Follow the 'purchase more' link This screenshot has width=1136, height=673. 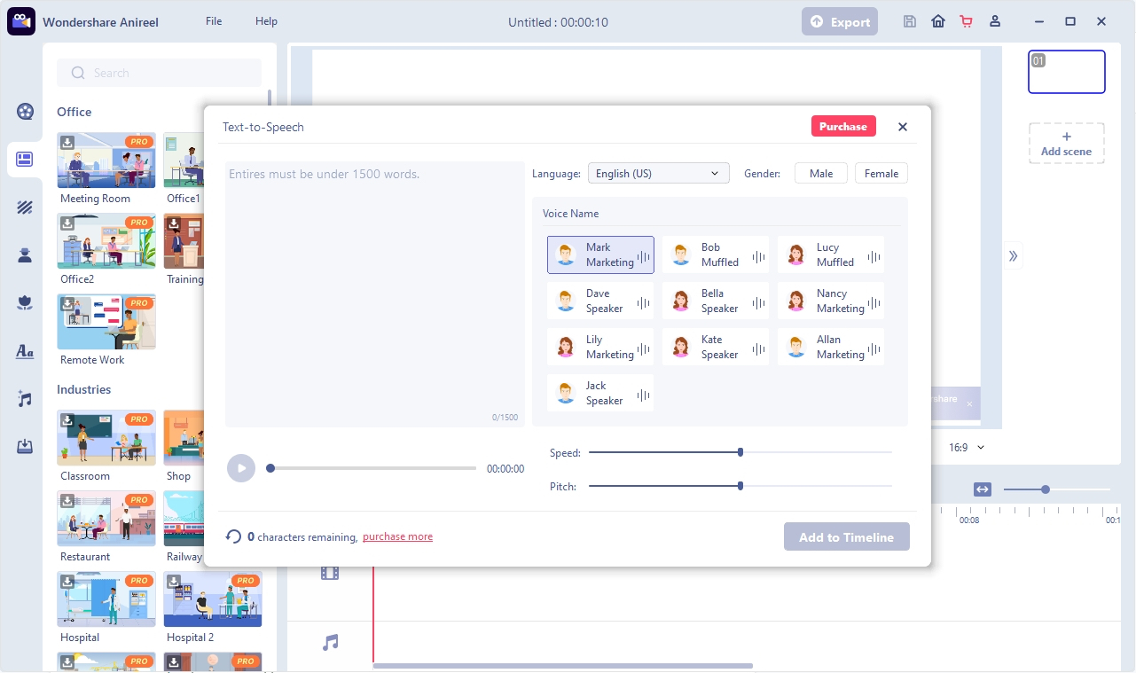397,536
